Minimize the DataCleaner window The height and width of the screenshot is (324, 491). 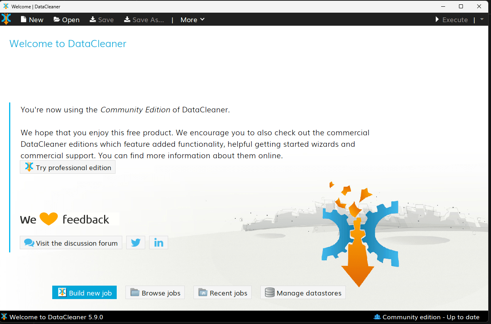442,6
